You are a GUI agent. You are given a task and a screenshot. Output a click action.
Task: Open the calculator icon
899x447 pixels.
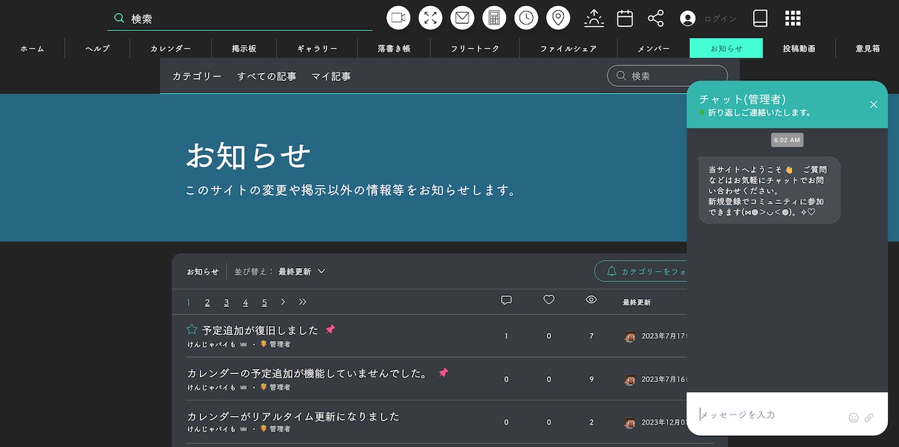[x=494, y=18]
